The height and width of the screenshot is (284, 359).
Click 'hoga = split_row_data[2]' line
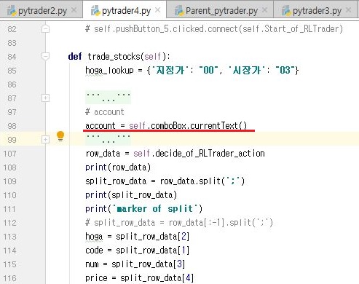(x=138, y=237)
